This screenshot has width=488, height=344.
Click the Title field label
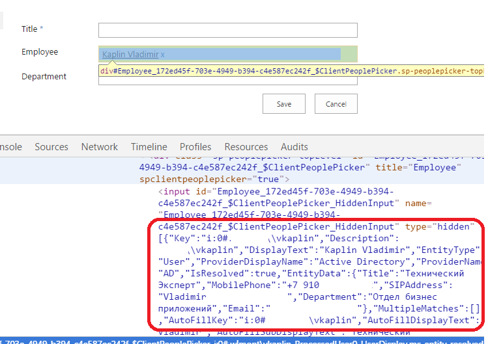pos(29,29)
